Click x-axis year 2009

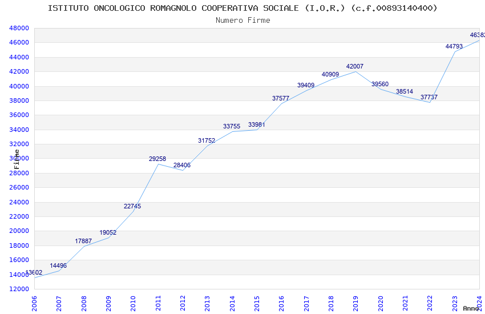pos(108,304)
